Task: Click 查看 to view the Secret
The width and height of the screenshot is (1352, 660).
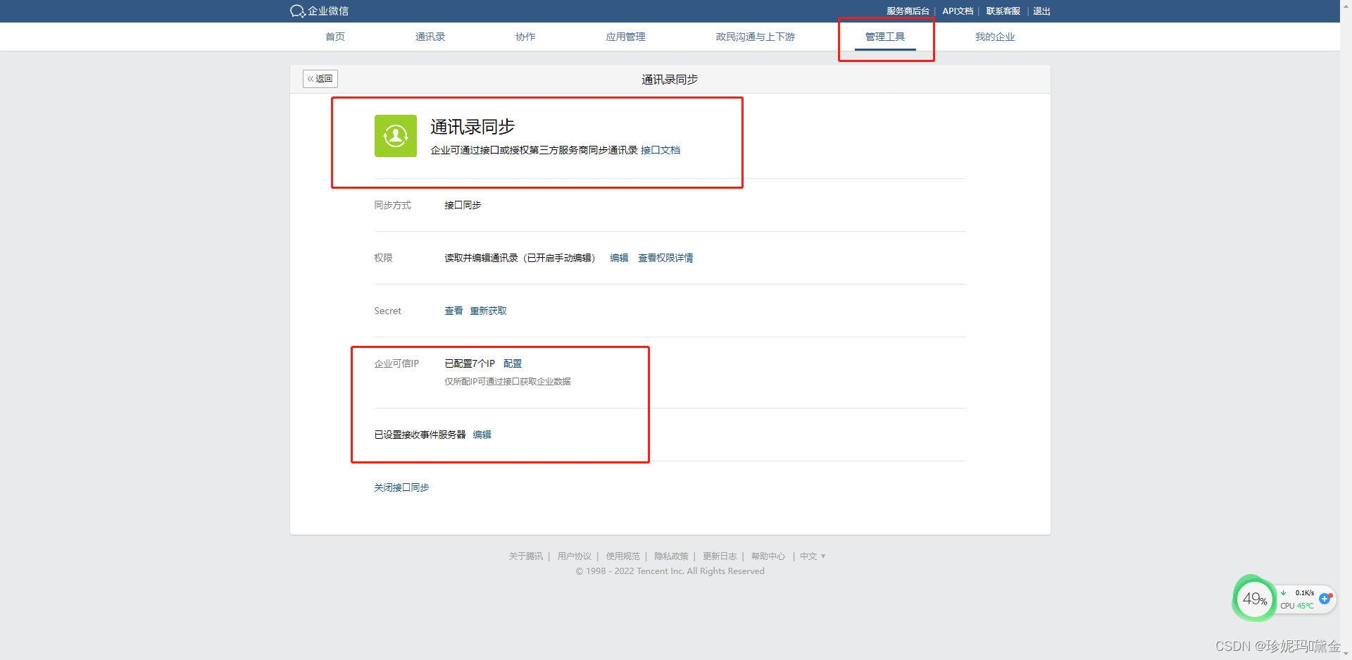Action: pyautogui.click(x=453, y=311)
